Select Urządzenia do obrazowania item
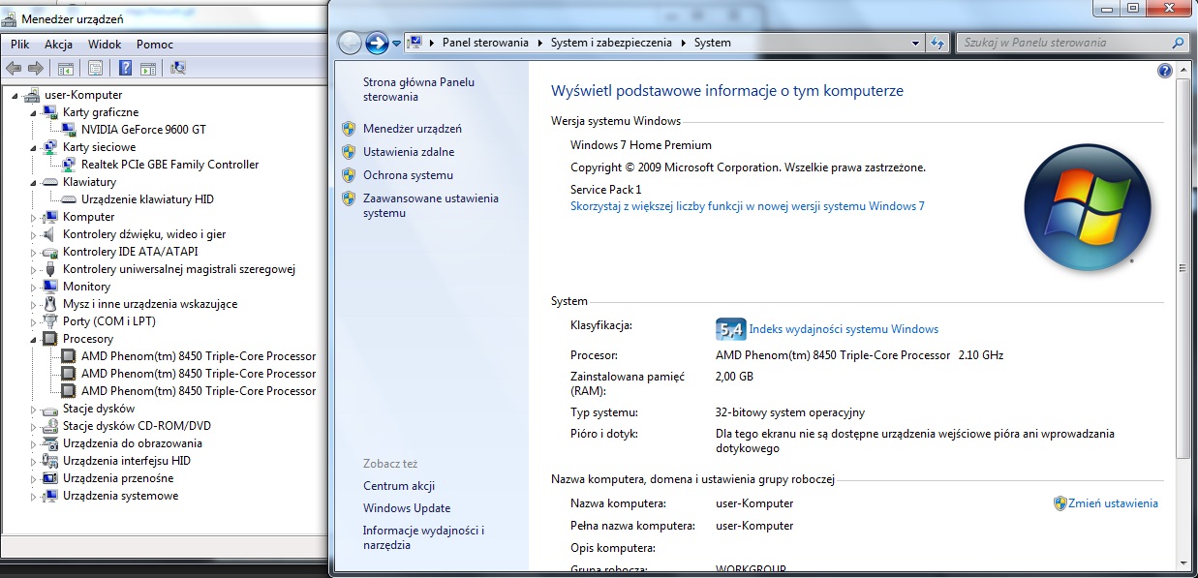1198x578 pixels. tap(133, 443)
